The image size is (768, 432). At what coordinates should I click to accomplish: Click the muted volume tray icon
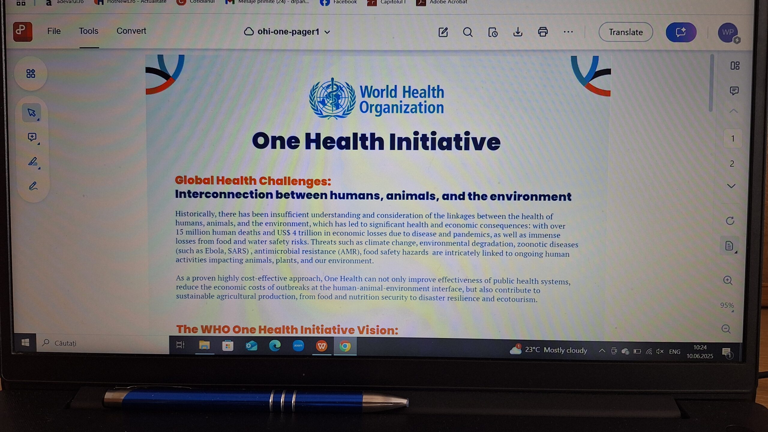pos(659,351)
